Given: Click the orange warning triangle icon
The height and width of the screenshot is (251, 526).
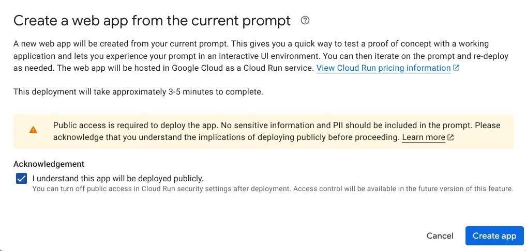Looking at the screenshot, I should [33, 130].
